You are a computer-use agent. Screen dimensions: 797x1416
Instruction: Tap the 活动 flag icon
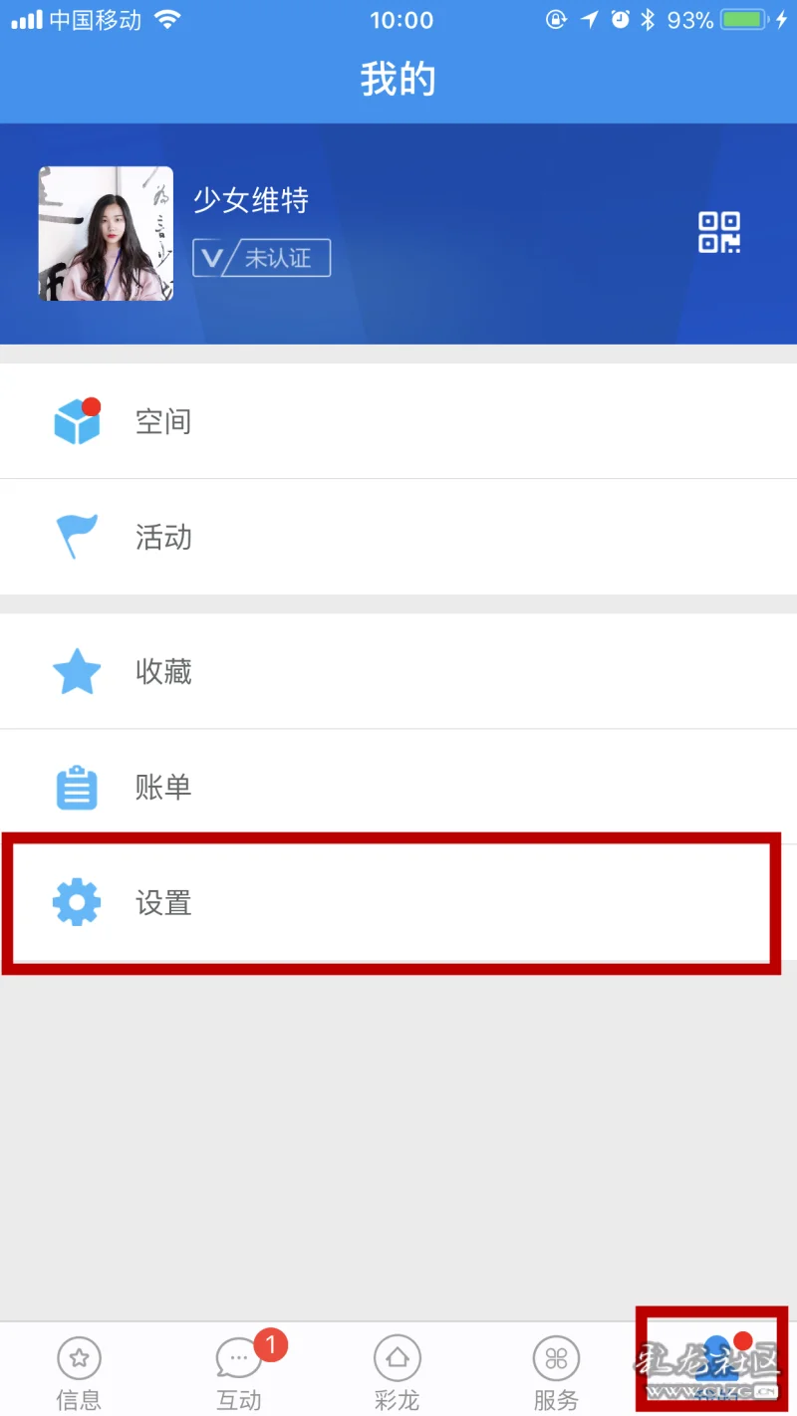77,537
